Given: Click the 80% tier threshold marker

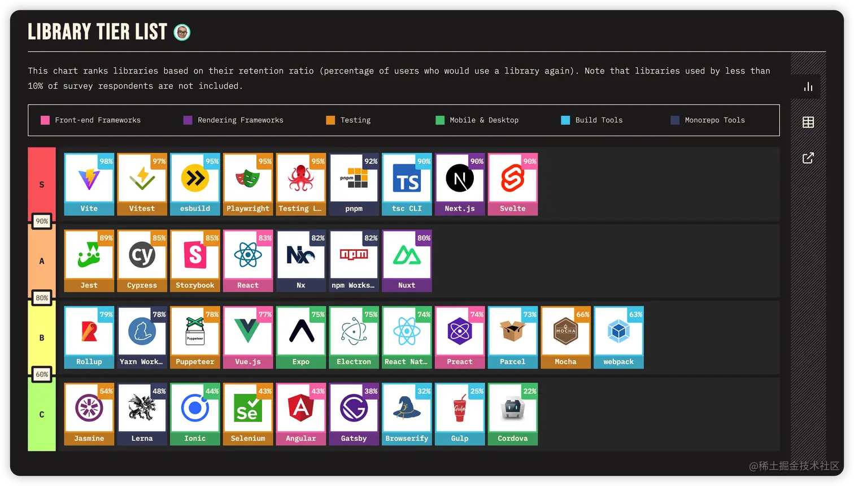Looking at the screenshot, I should coord(42,298).
